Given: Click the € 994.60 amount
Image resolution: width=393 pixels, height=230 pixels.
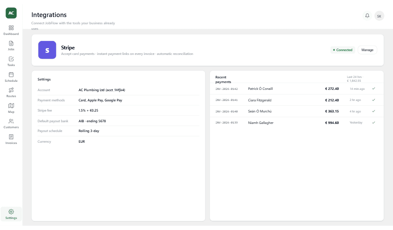Looking at the screenshot, I should point(332,123).
